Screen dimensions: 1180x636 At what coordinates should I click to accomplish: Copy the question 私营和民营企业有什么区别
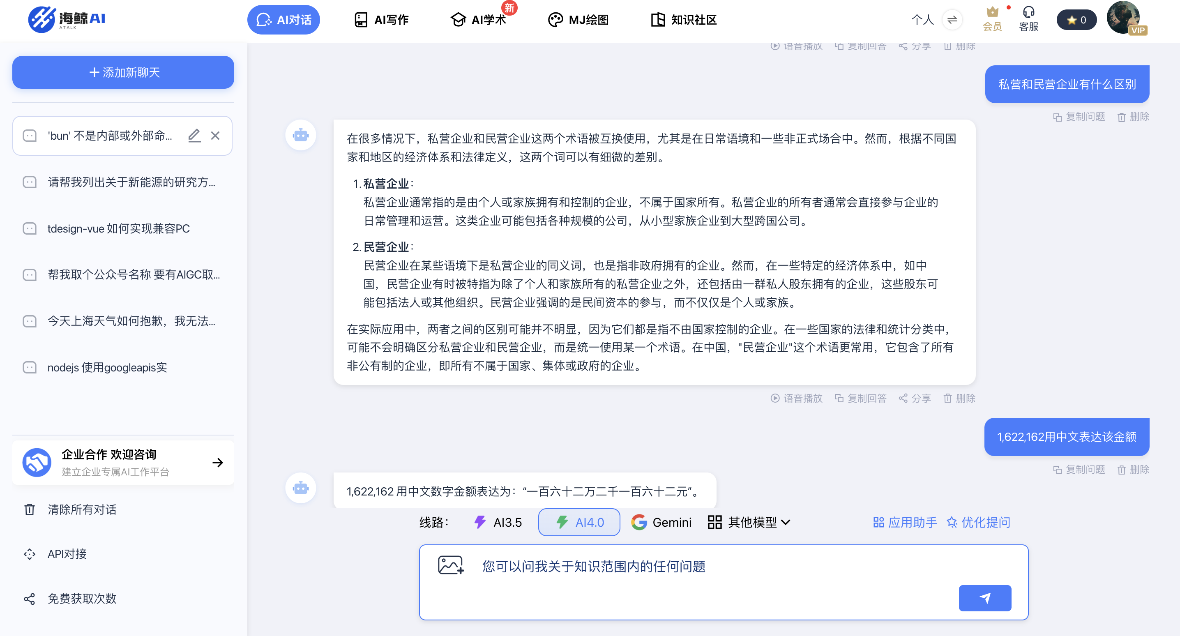(1079, 117)
